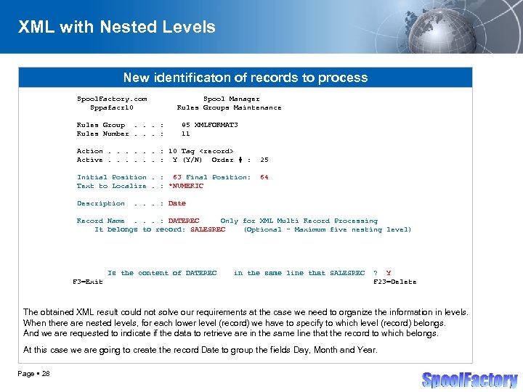Click '(Optional - Maximum five nesting level)' note
Viewport: 523px width, 392px height.
[328, 229]
